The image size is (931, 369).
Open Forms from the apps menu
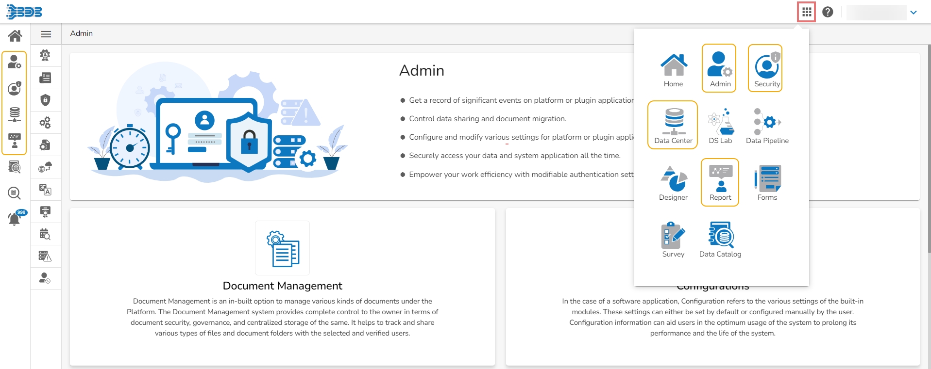pos(767,183)
